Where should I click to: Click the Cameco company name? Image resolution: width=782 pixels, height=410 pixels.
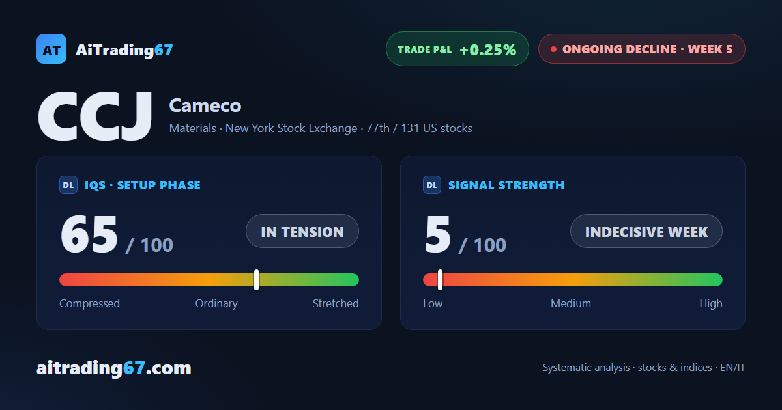205,105
